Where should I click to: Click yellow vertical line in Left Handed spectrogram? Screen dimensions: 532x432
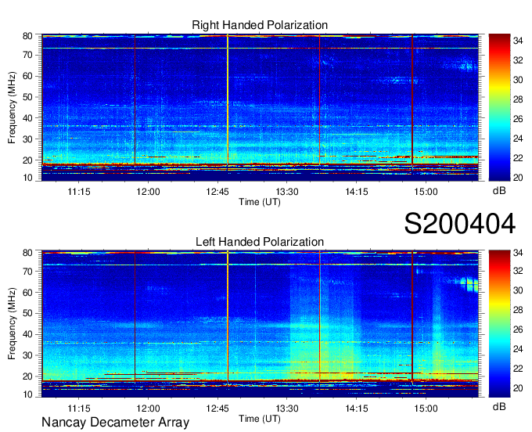coord(228,316)
